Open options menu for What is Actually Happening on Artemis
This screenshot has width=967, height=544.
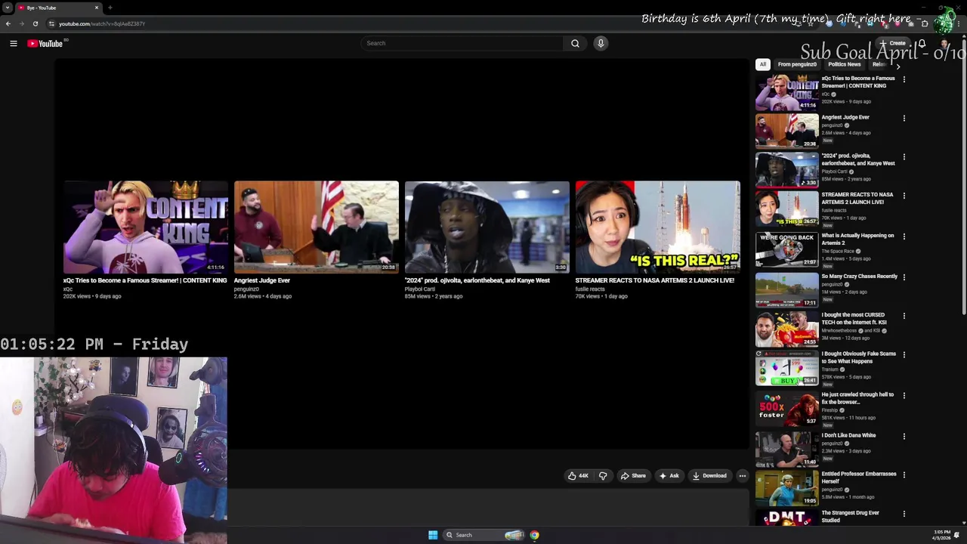tap(904, 236)
